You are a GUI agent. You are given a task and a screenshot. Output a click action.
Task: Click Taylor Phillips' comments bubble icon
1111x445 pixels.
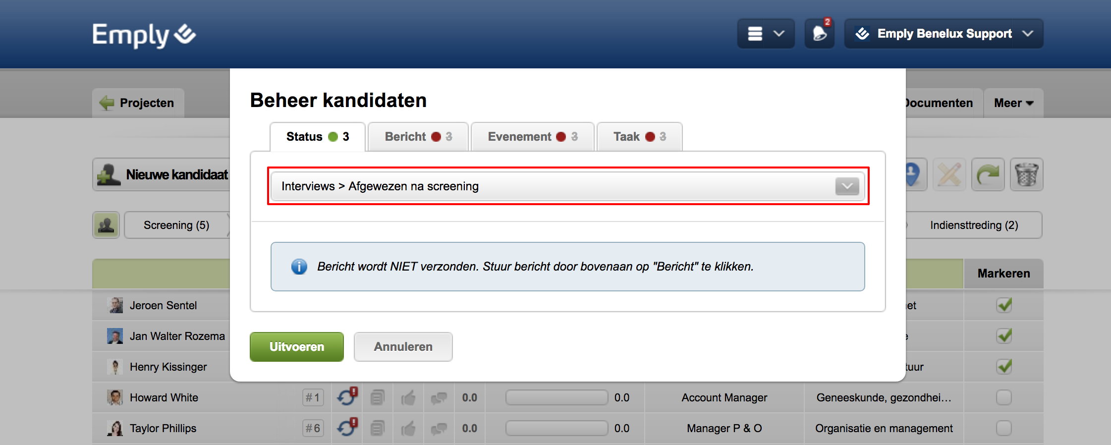(439, 428)
